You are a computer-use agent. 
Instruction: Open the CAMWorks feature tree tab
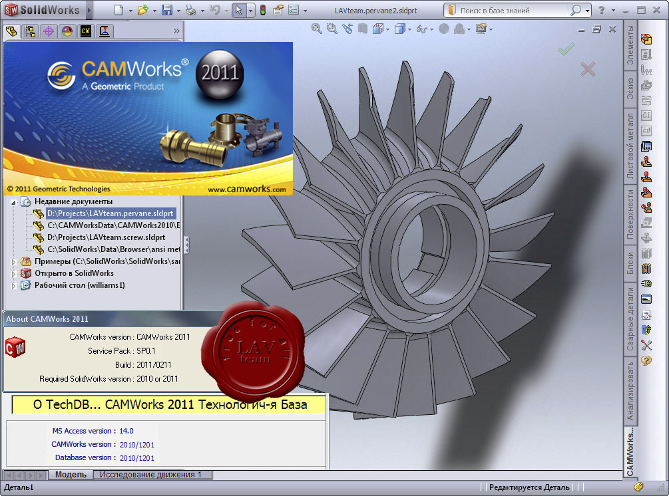[x=86, y=31]
